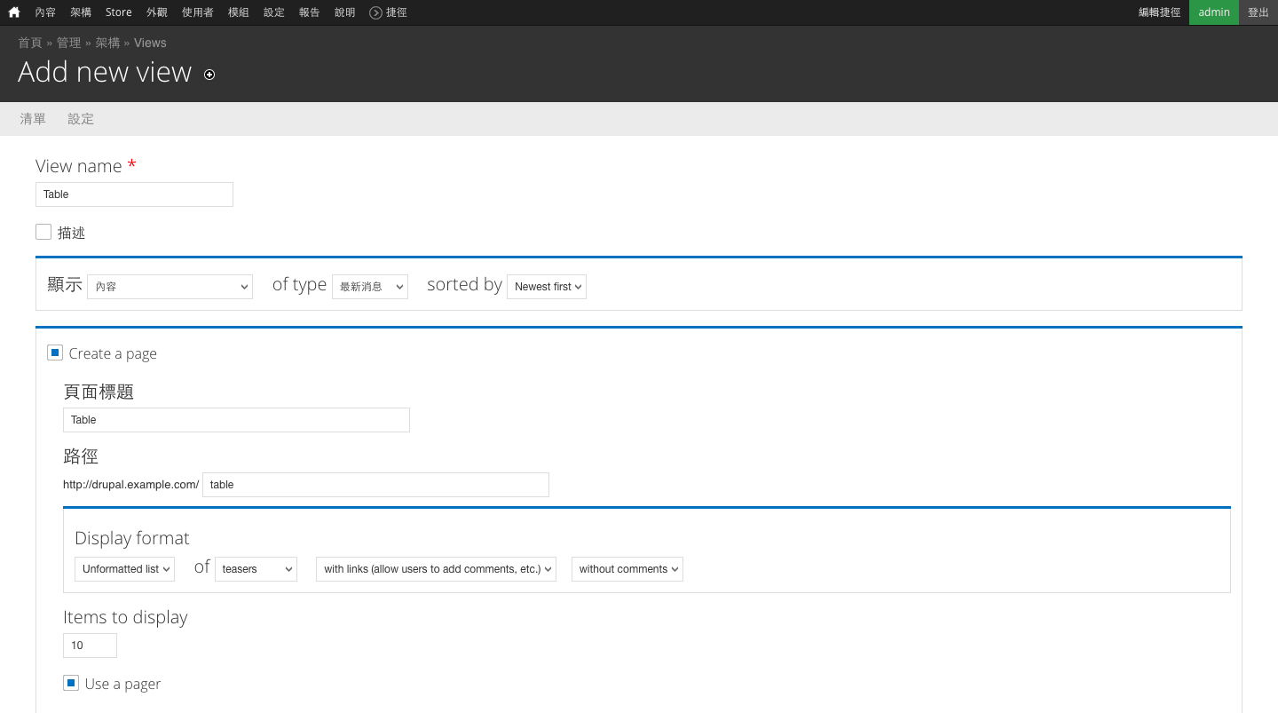The image size is (1278, 713).
Task: Click the 'Use a pager' label text
Action: tap(122, 684)
